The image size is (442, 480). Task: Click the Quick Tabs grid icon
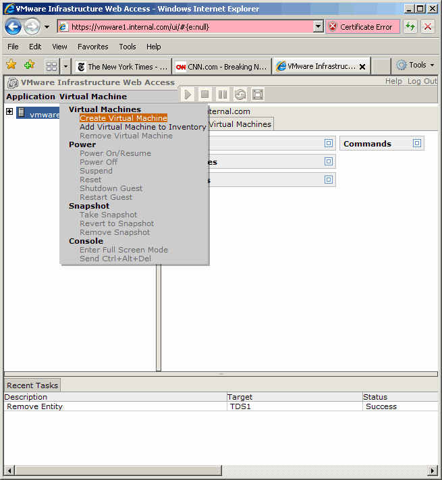pyautogui.click(x=51, y=66)
